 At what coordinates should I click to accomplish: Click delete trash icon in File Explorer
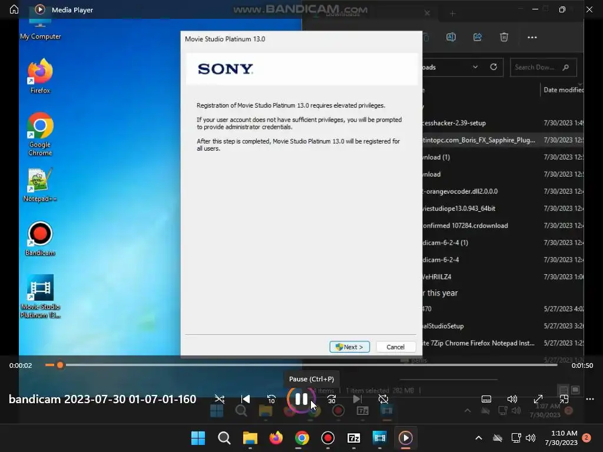point(504,37)
